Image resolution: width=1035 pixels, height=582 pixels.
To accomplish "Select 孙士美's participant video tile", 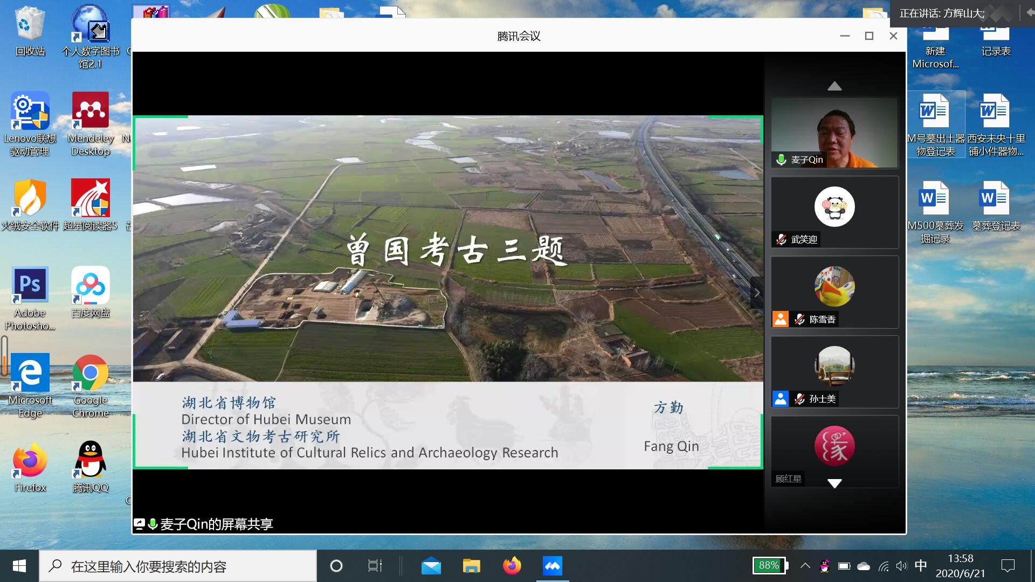I will pos(834,372).
